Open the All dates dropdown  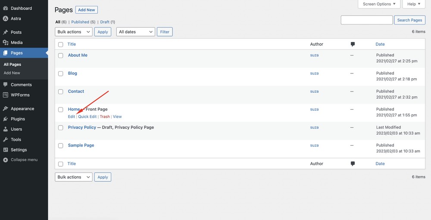[x=135, y=32]
